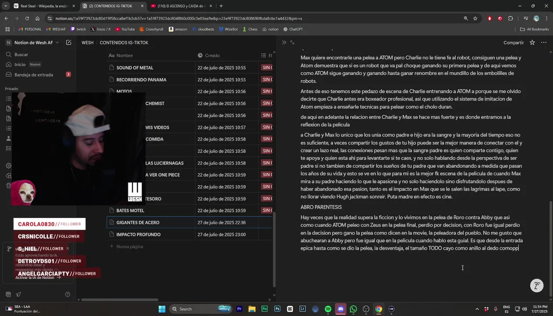553x316 pixels.
Task: Click the address bar URL field
Action: (254, 18)
